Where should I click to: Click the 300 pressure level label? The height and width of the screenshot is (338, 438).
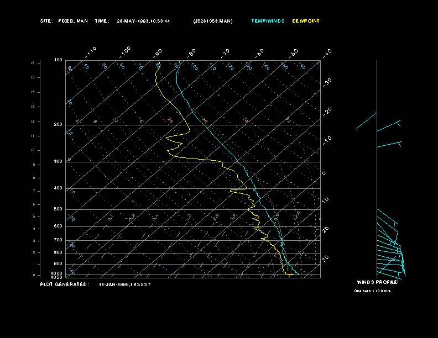pyautogui.click(x=58, y=162)
